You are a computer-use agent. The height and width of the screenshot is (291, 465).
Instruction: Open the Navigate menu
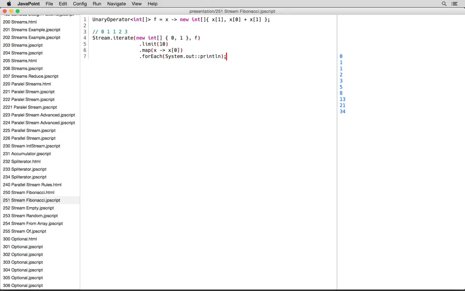pos(117,4)
